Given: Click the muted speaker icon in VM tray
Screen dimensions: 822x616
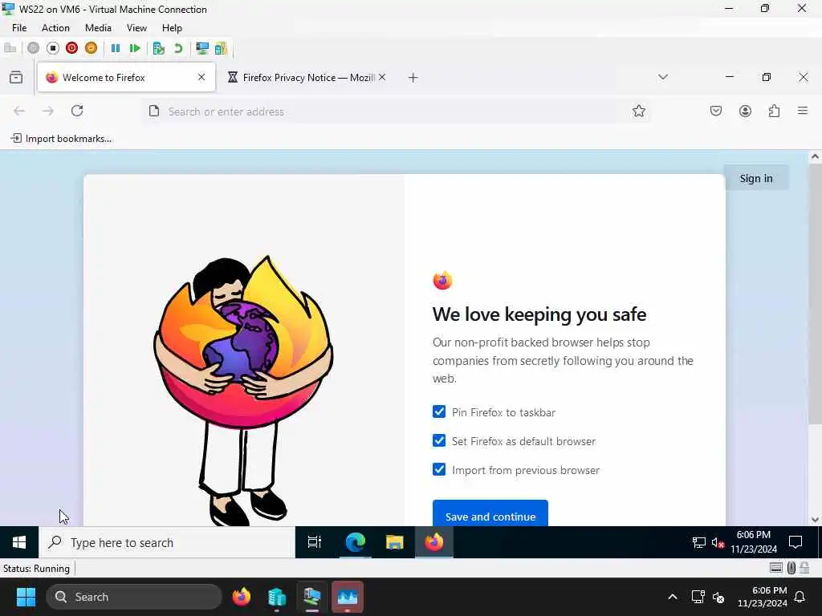Looking at the screenshot, I should [x=718, y=543].
